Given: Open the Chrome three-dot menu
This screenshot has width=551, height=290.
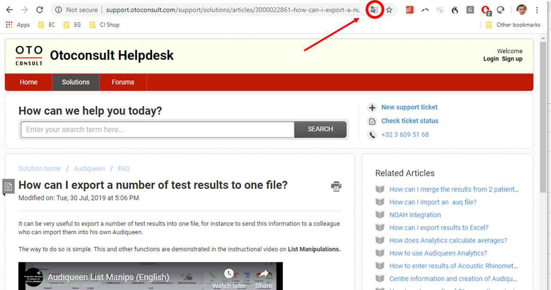Looking at the screenshot, I should 537,10.
